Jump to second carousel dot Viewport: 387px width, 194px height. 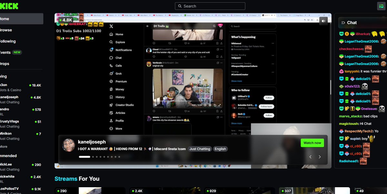click(93, 157)
